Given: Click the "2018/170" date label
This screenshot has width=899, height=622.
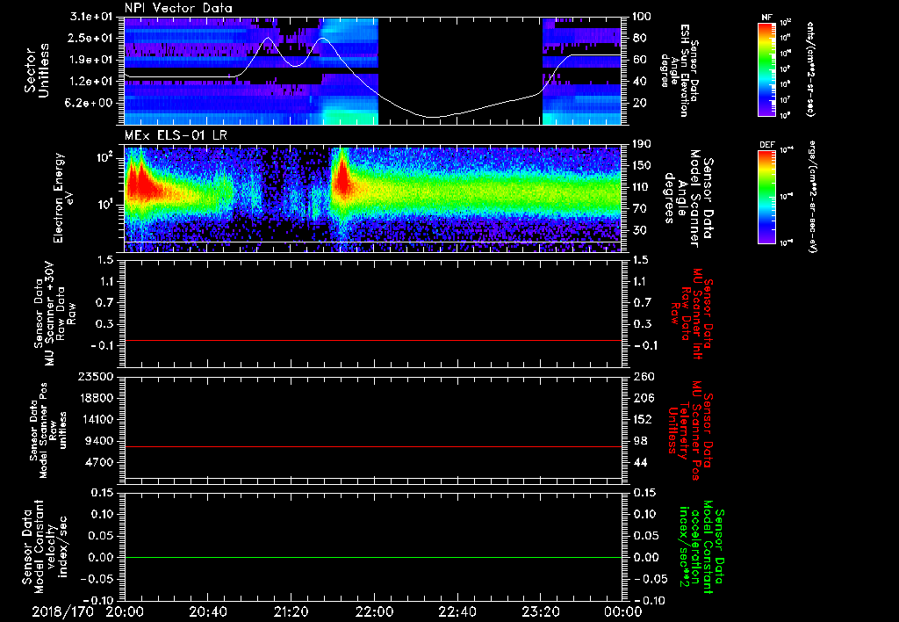Looking at the screenshot, I should [62, 611].
